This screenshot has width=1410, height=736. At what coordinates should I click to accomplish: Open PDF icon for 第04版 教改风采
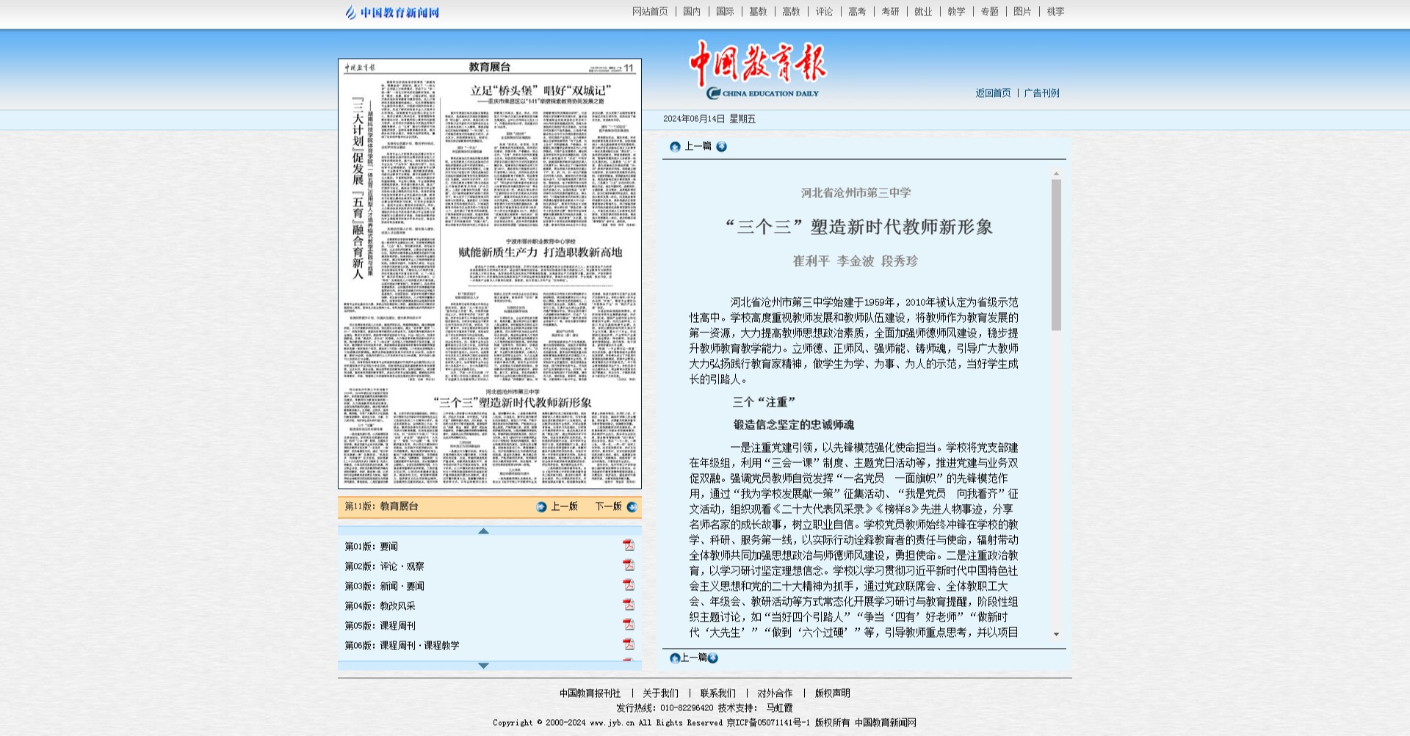[x=629, y=605]
